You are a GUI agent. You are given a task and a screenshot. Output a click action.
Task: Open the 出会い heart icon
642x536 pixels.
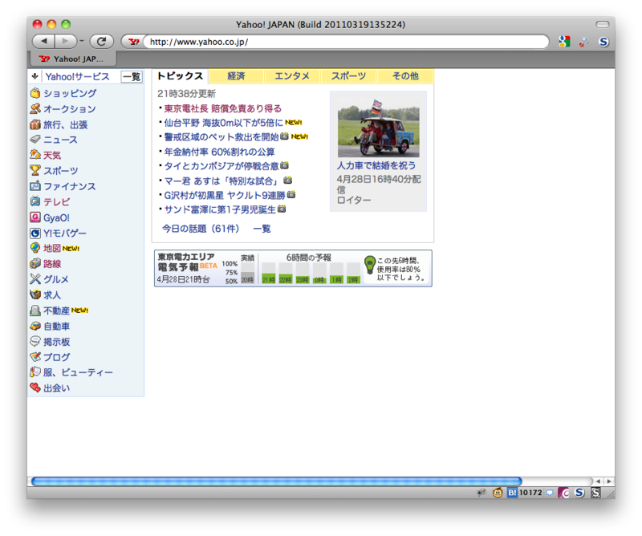35,388
